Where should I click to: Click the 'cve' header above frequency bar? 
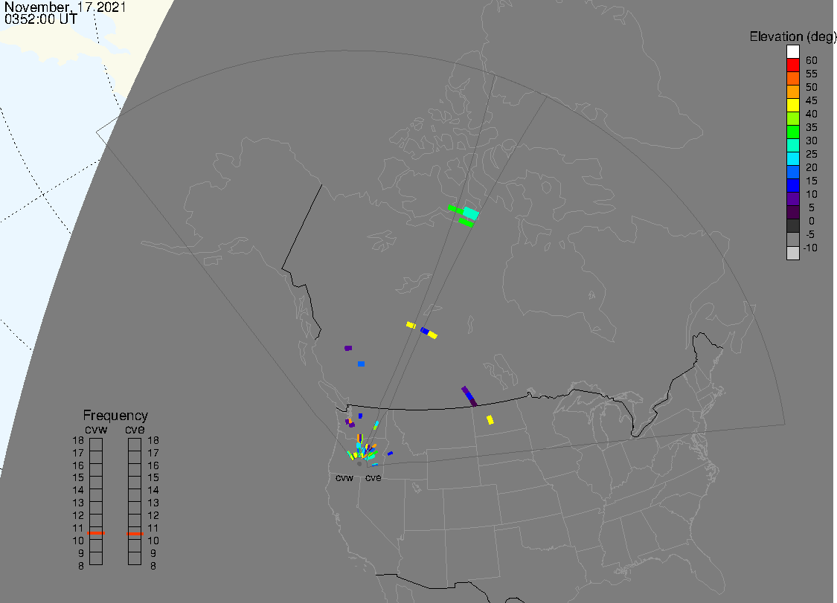[x=135, y=430]
